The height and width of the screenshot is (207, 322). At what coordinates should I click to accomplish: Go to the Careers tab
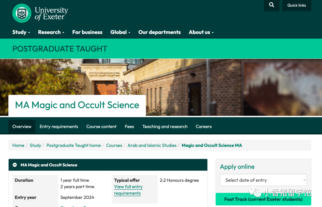(204, 127)
